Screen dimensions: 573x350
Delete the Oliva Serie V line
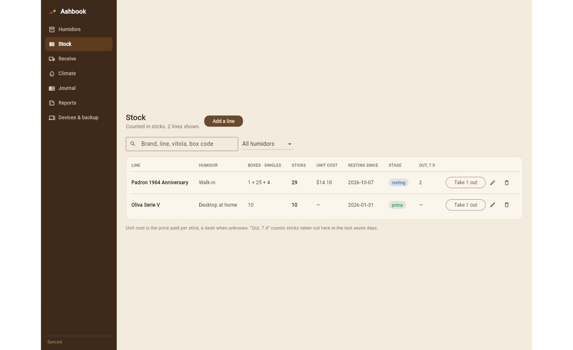click(x=507, y=205)
